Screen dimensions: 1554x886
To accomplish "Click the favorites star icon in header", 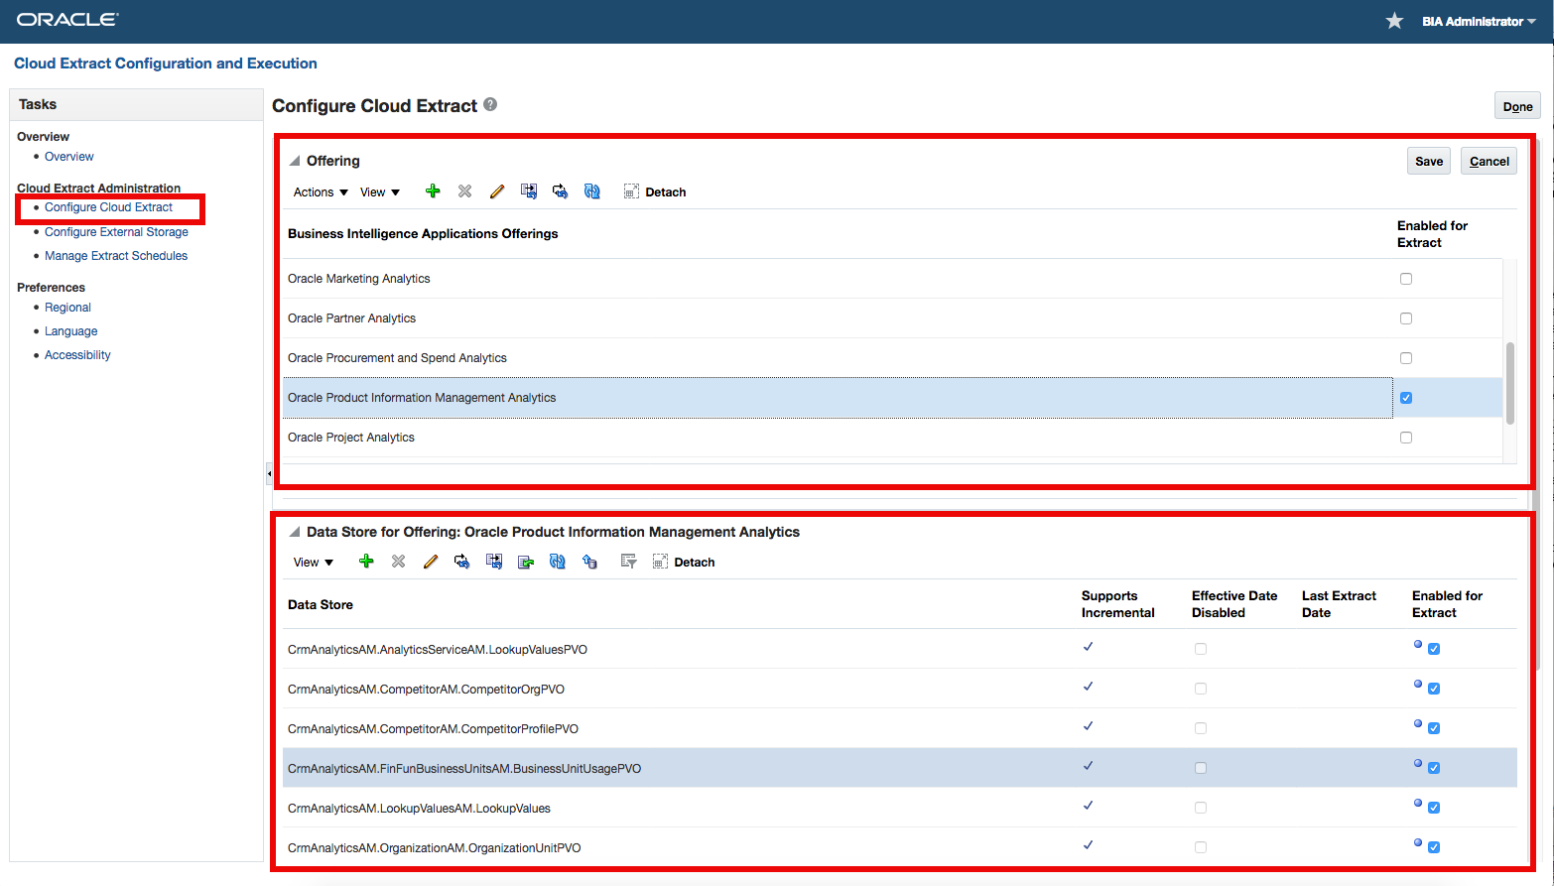I will pos(1394,21).
